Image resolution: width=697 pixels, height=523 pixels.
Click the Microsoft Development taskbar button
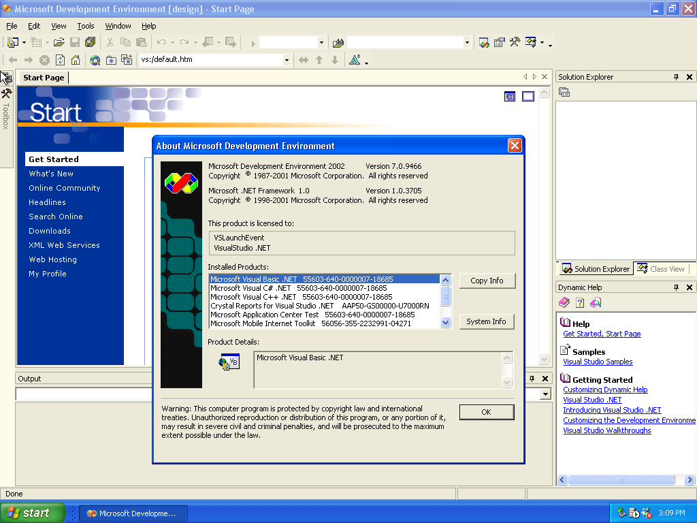133,513
